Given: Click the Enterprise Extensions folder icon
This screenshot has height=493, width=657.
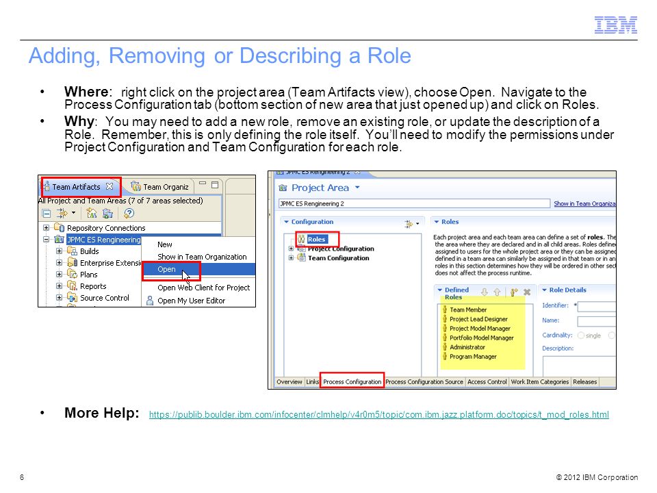Looking at the screenshot, I should pos(72,262).
